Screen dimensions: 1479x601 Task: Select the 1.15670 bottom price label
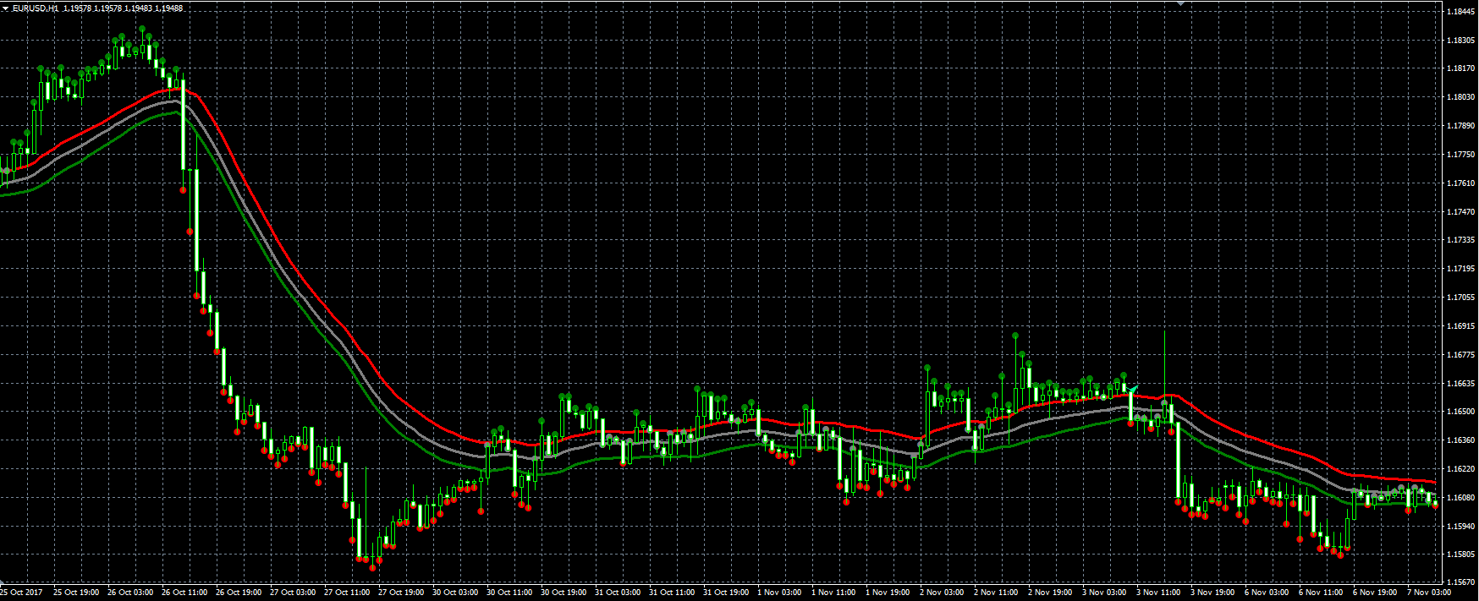click(1461, 582)
